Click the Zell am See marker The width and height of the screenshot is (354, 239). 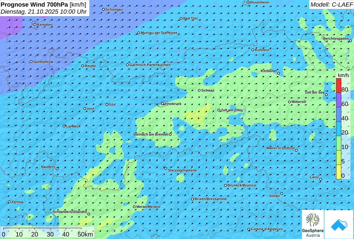tap(326, 95)
